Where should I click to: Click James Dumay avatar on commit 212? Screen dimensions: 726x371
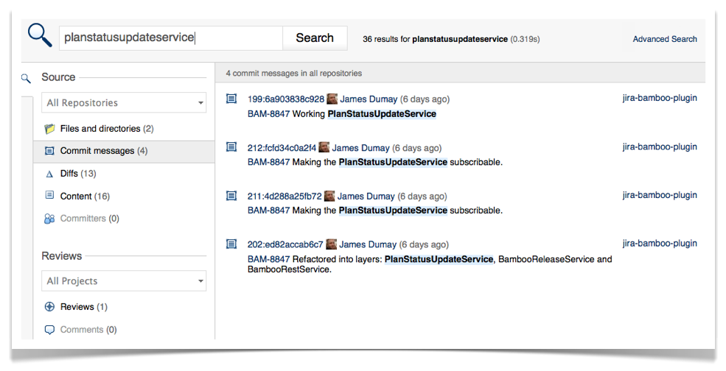tap(324, 148)
